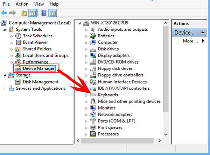
Task: Click the Network adapters icon
Action: (93, 115)
